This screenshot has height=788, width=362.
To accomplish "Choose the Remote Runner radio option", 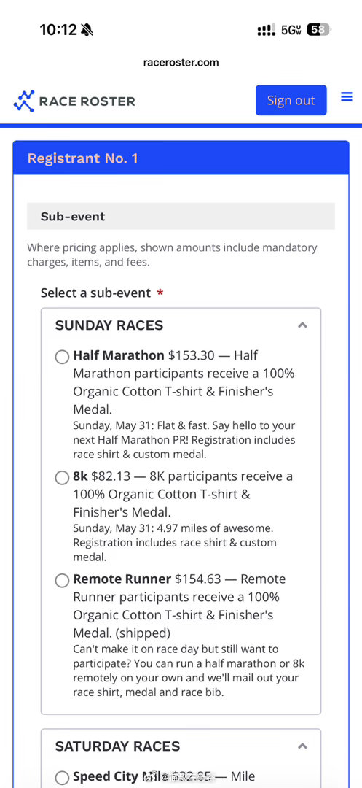I will pyautogui.click(x=62, y=581).
